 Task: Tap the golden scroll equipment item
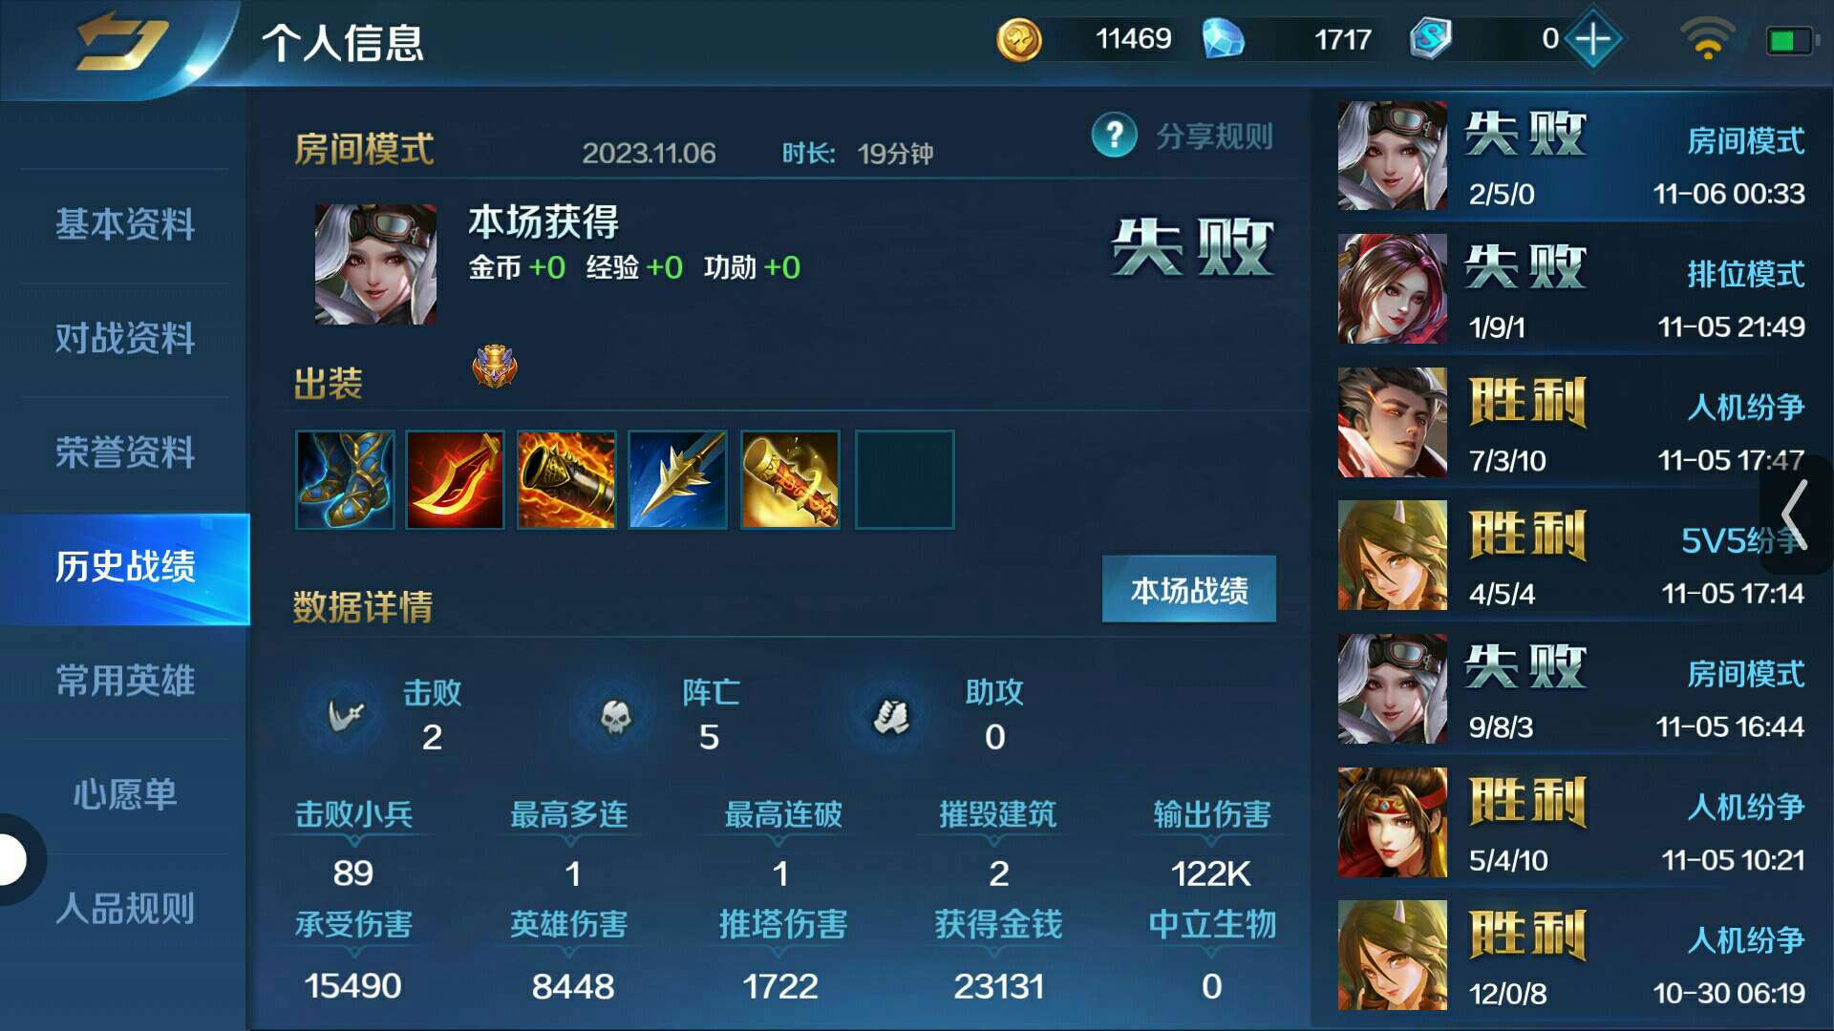point(790,479)
